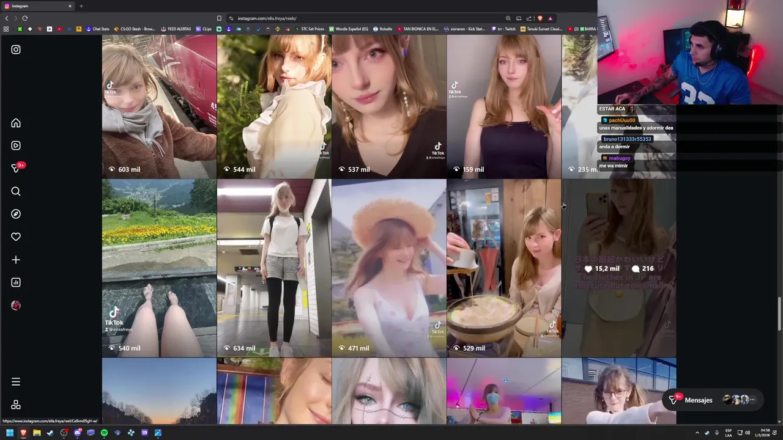
Task: Reload the page with refresh icon
Action: click(25, 18)
